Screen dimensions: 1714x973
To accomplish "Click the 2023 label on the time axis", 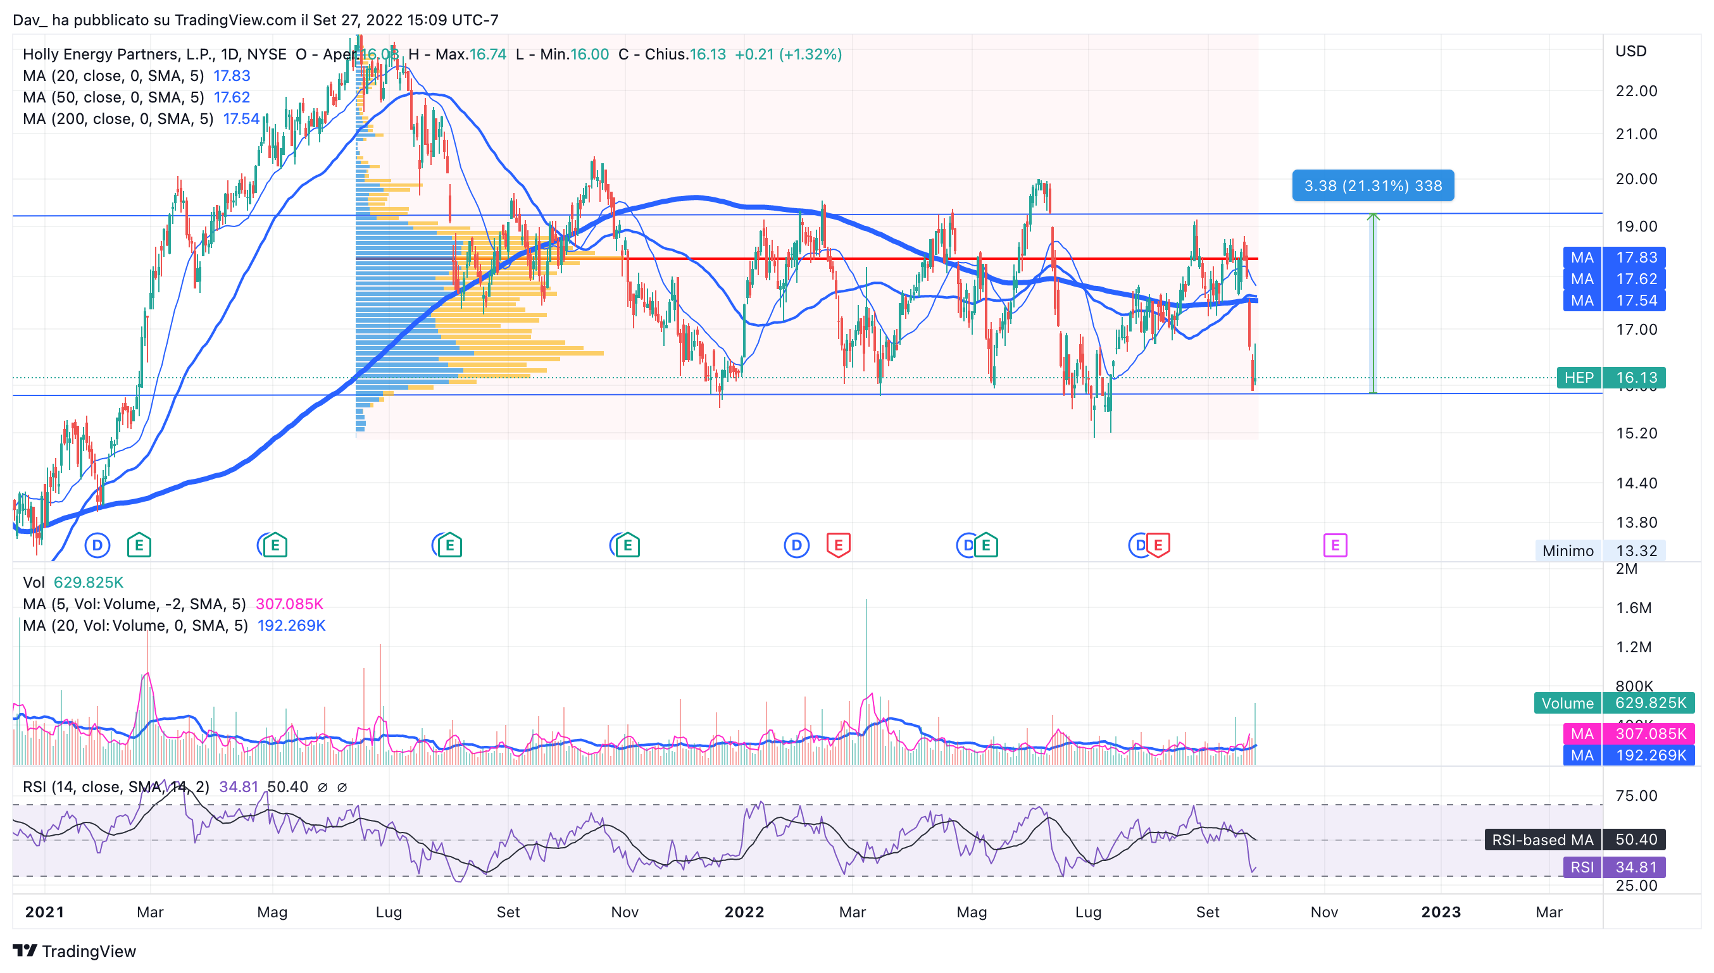I will click(x=1441, y=912).
